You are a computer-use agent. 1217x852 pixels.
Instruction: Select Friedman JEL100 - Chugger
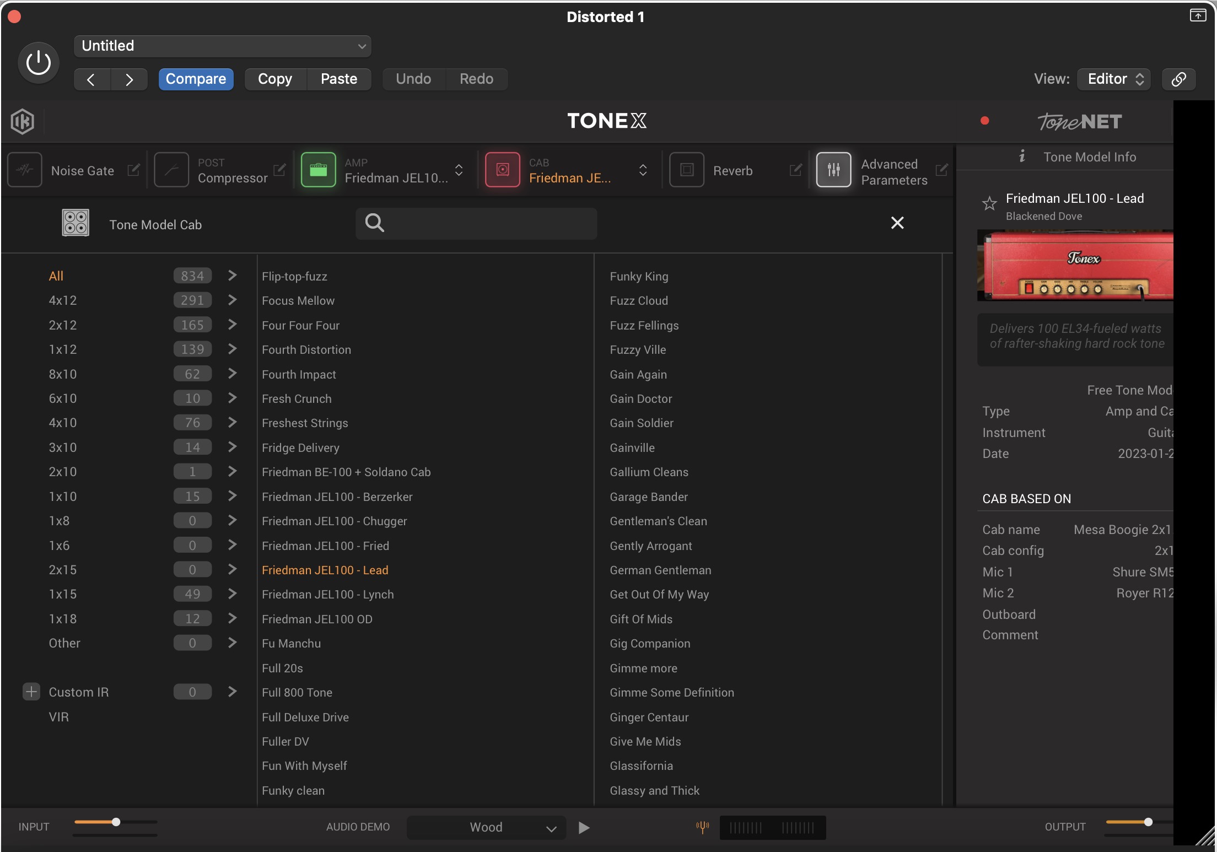click(334, 521)
